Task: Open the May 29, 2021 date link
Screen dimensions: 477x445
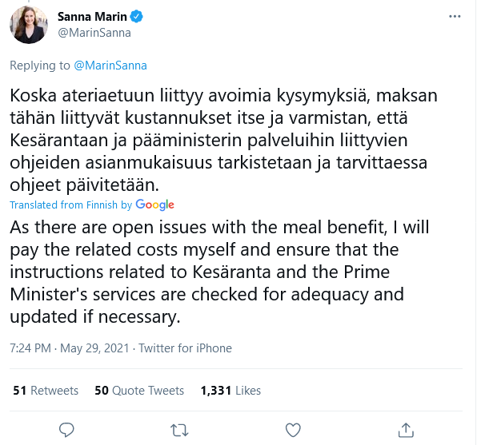Action: click(94, 348)
